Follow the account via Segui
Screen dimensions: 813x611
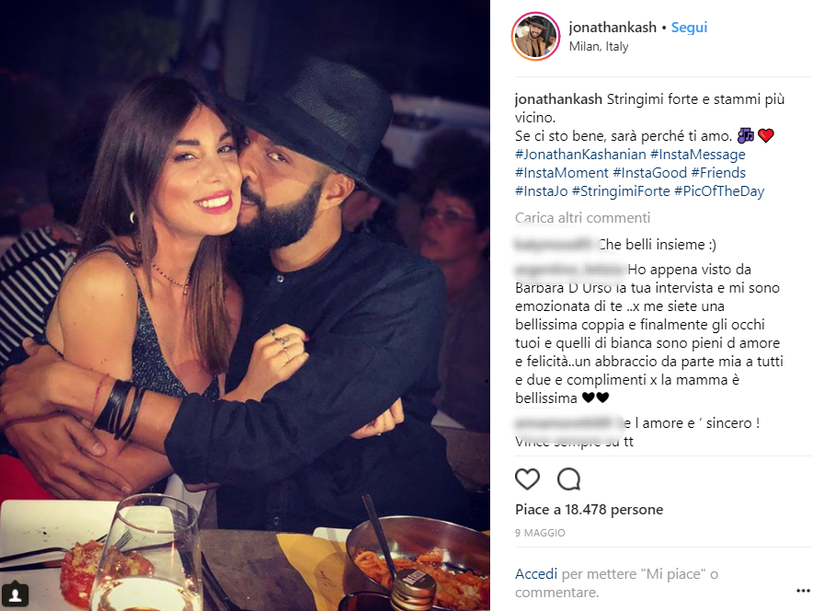[689, 27]
